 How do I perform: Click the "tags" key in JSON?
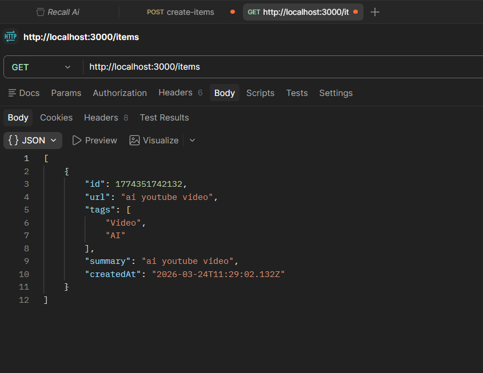click(100, 210)
